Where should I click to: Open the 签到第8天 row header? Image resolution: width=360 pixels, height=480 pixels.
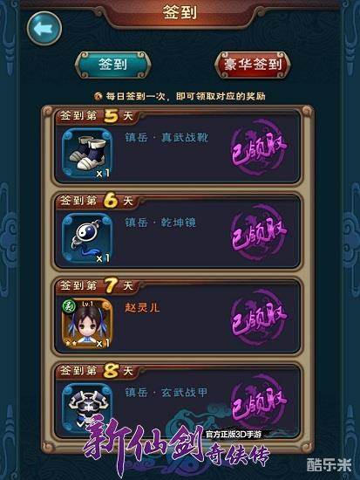[97, 370]
